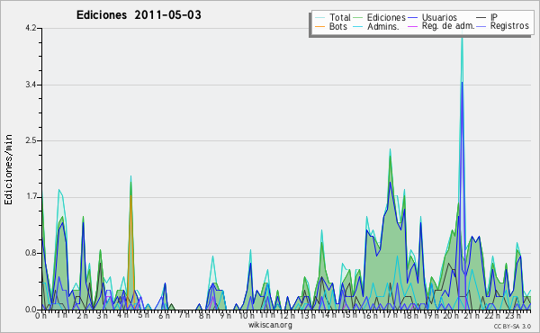
Task: Click the 12 h tick on time axis
Action: [x=286, y=315]
